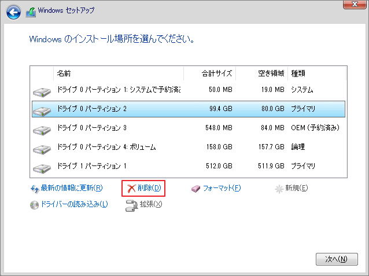Viewport: 369px width, 276px height.
Task: Select ドライブ 0 パーティション 1: システムで予約済み row
Action: (x=189, y=90)
